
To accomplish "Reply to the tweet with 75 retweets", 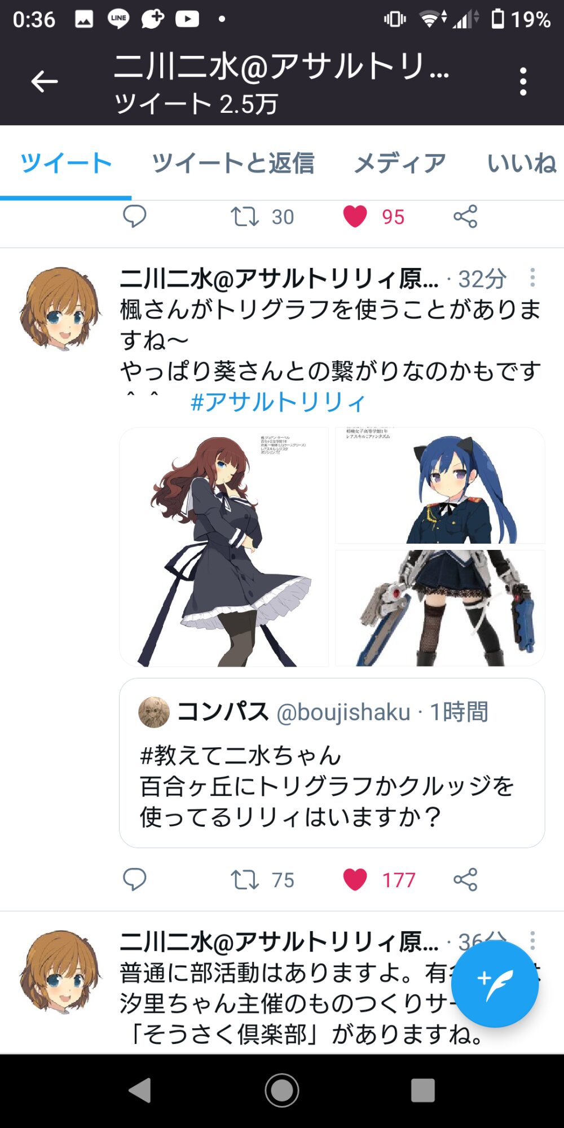I will click(134, 879).
